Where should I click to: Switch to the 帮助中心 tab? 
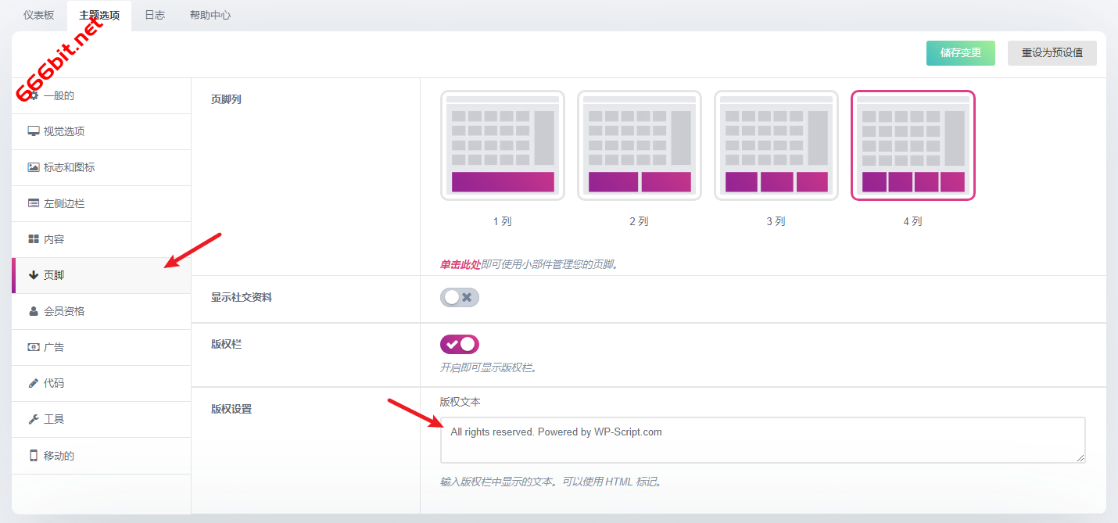pos(210,15)
